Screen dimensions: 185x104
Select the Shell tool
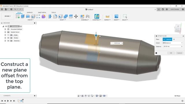point(60,16)
